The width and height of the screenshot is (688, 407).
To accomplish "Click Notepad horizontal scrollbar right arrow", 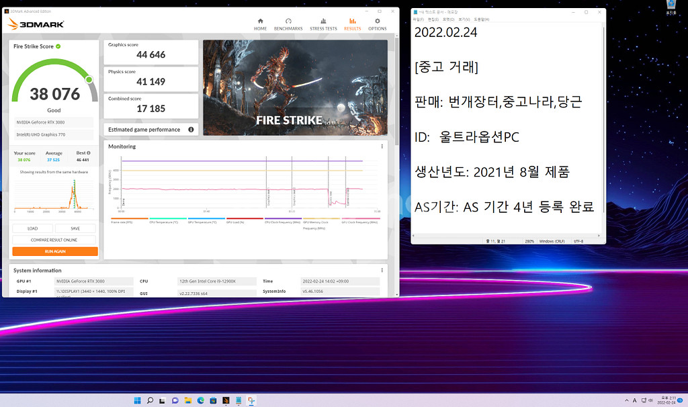I will click(x=599, y=236).
